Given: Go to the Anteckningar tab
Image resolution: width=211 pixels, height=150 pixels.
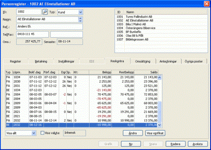Looking at the screenshot, I should pos(168,61).
